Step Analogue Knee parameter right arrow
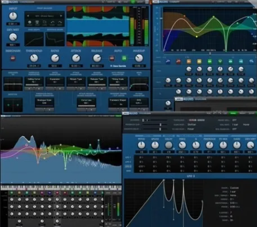257x227 pixels. 49,109
